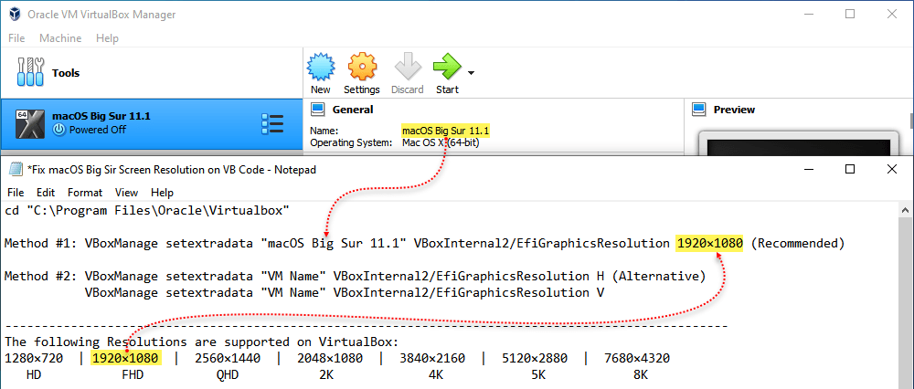Click the 8K label in Notepad

click(640, 374)
